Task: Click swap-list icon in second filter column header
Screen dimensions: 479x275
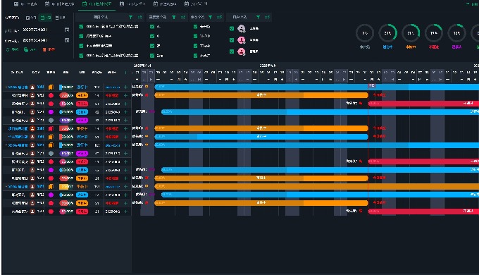Action: click(183, 18)
